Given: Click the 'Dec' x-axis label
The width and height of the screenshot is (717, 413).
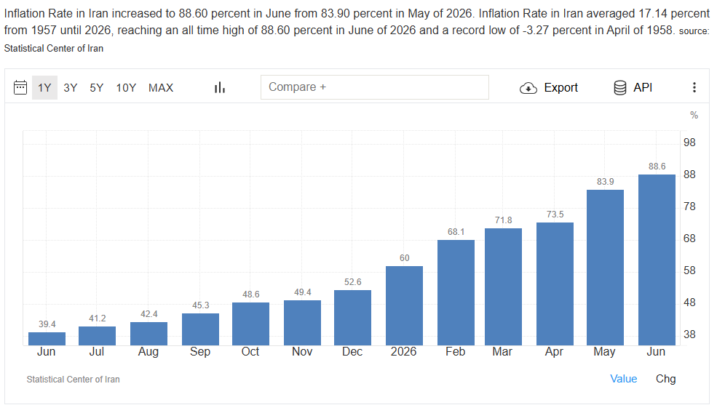Looking at the screenshot, I should click(352, 352).
